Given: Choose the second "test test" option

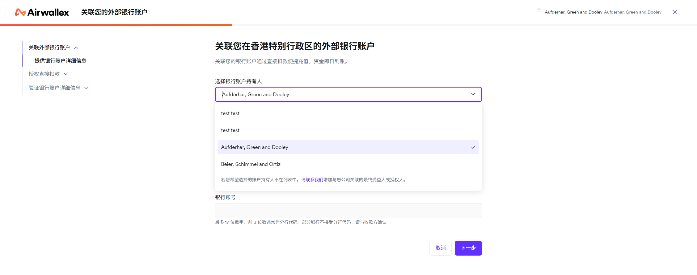Looking at the screenshot, I should (230, 130).
